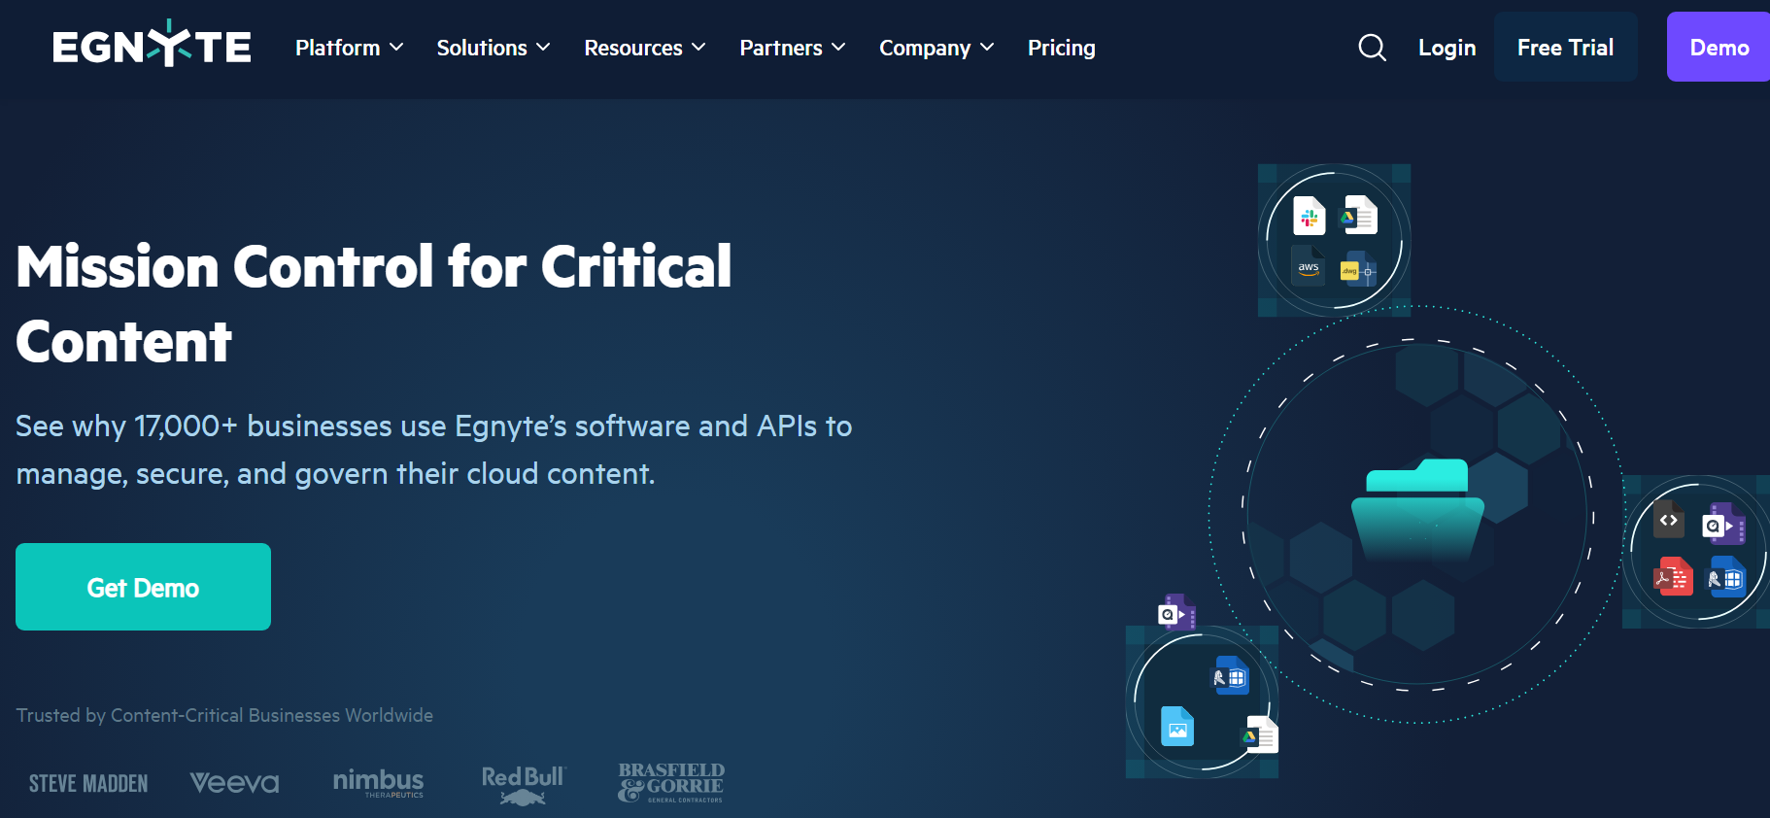Click the Get Demo button
The width and height of the screenshot is (1770, 818).
click(x=143, y=587)
